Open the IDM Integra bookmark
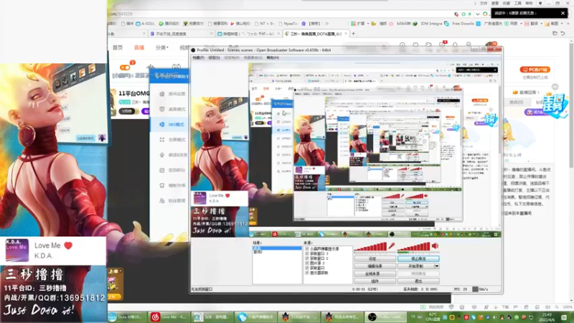Viewport: 574px width, 323px height. pyautogui.click(x=428, y=24)
